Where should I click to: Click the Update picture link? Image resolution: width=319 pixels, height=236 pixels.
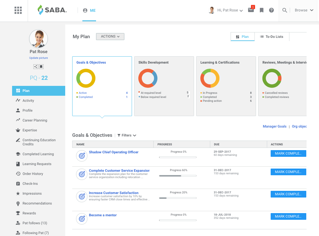point(38,58)
